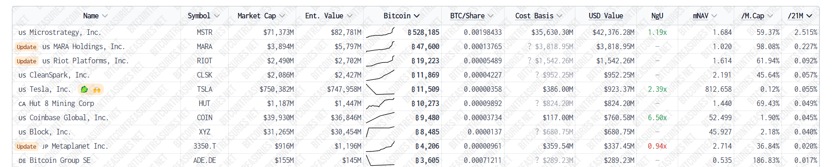Viewport: 832px width, 167px height.
Task: Open the Metaplanet Inc. company link
Action: (80, 146)
